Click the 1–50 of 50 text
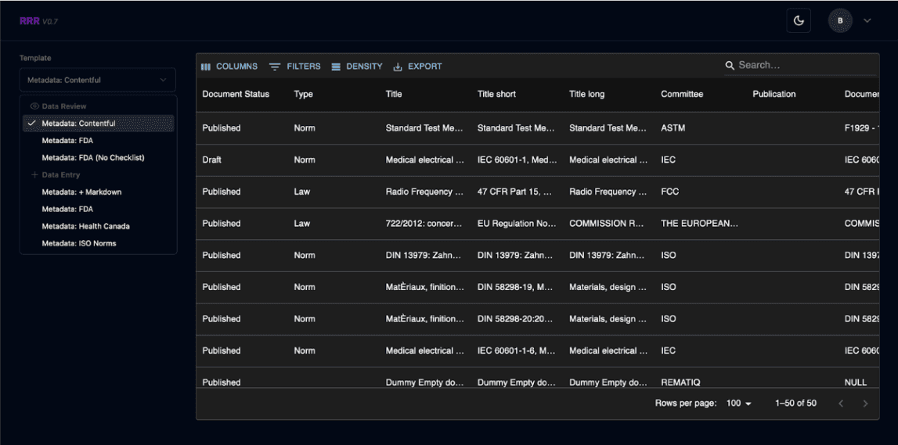The image size is (898, 445). click(x=795, y=404)
